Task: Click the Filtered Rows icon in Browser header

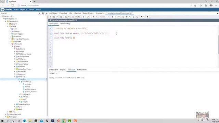Action: point(46,13)
